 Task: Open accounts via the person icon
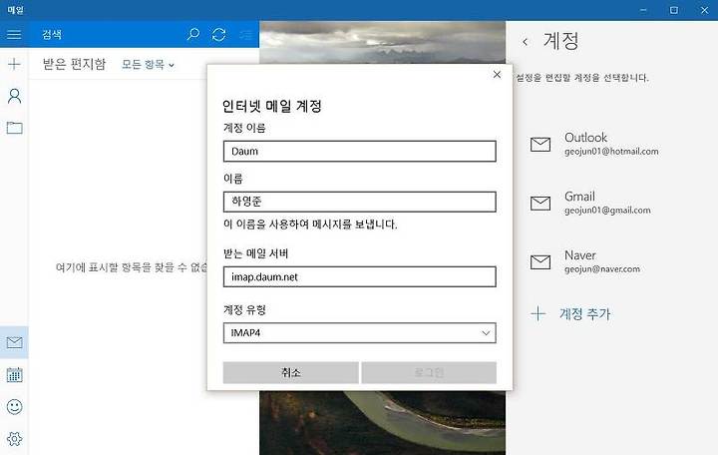[x=14, y=96]
